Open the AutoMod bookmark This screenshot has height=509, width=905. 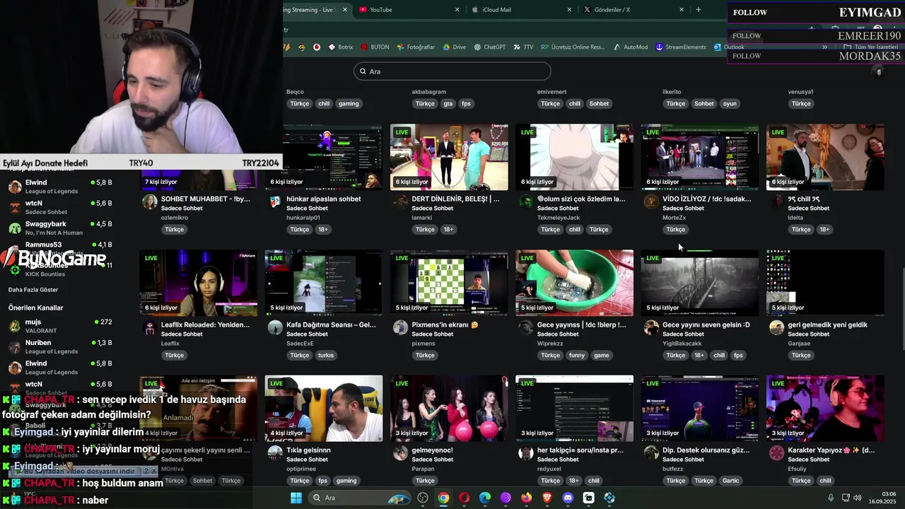click(x=631, y=47)
